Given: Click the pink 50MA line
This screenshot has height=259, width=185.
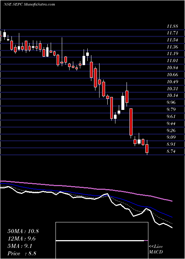Looking at the screenshot, I should (86, 188).
